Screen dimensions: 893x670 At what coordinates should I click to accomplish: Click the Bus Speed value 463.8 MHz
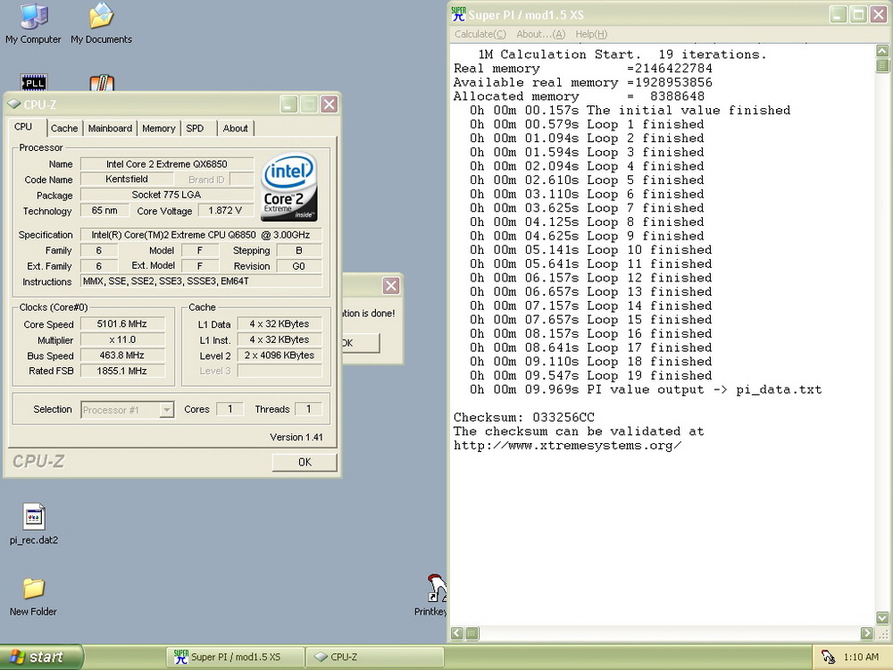122,355
